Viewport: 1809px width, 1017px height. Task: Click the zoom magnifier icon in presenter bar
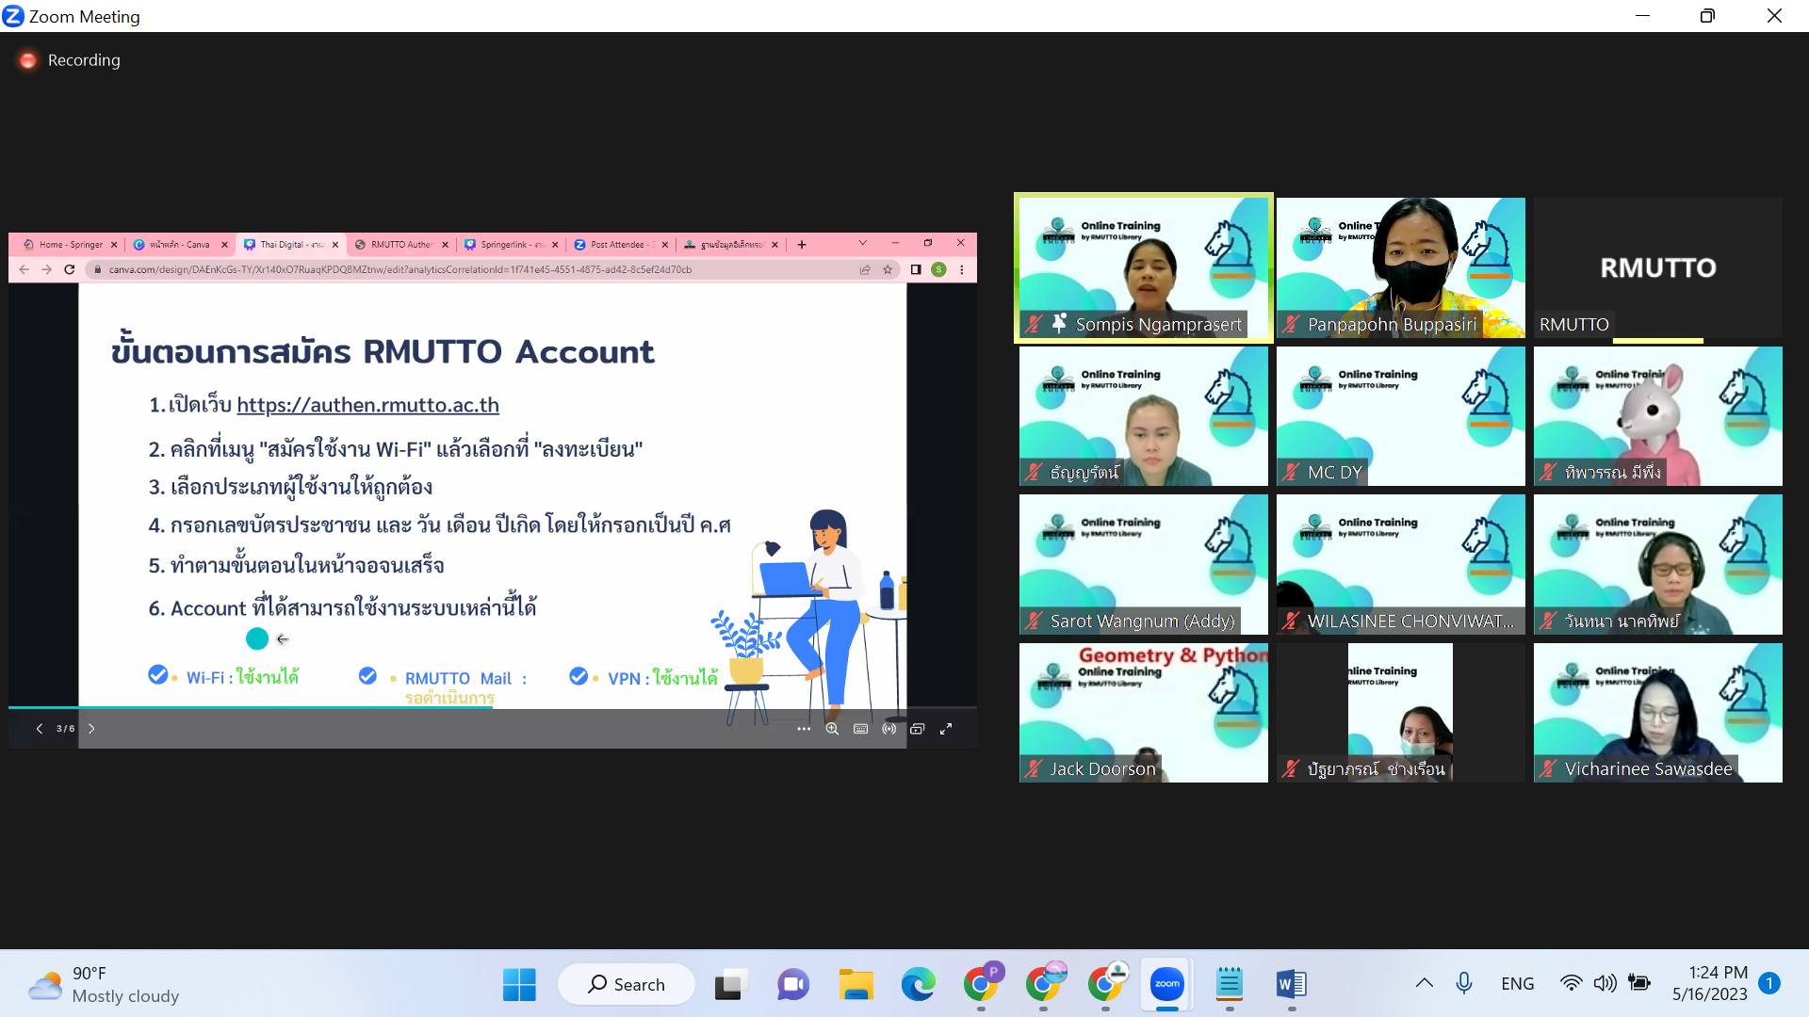click(832, 729)
